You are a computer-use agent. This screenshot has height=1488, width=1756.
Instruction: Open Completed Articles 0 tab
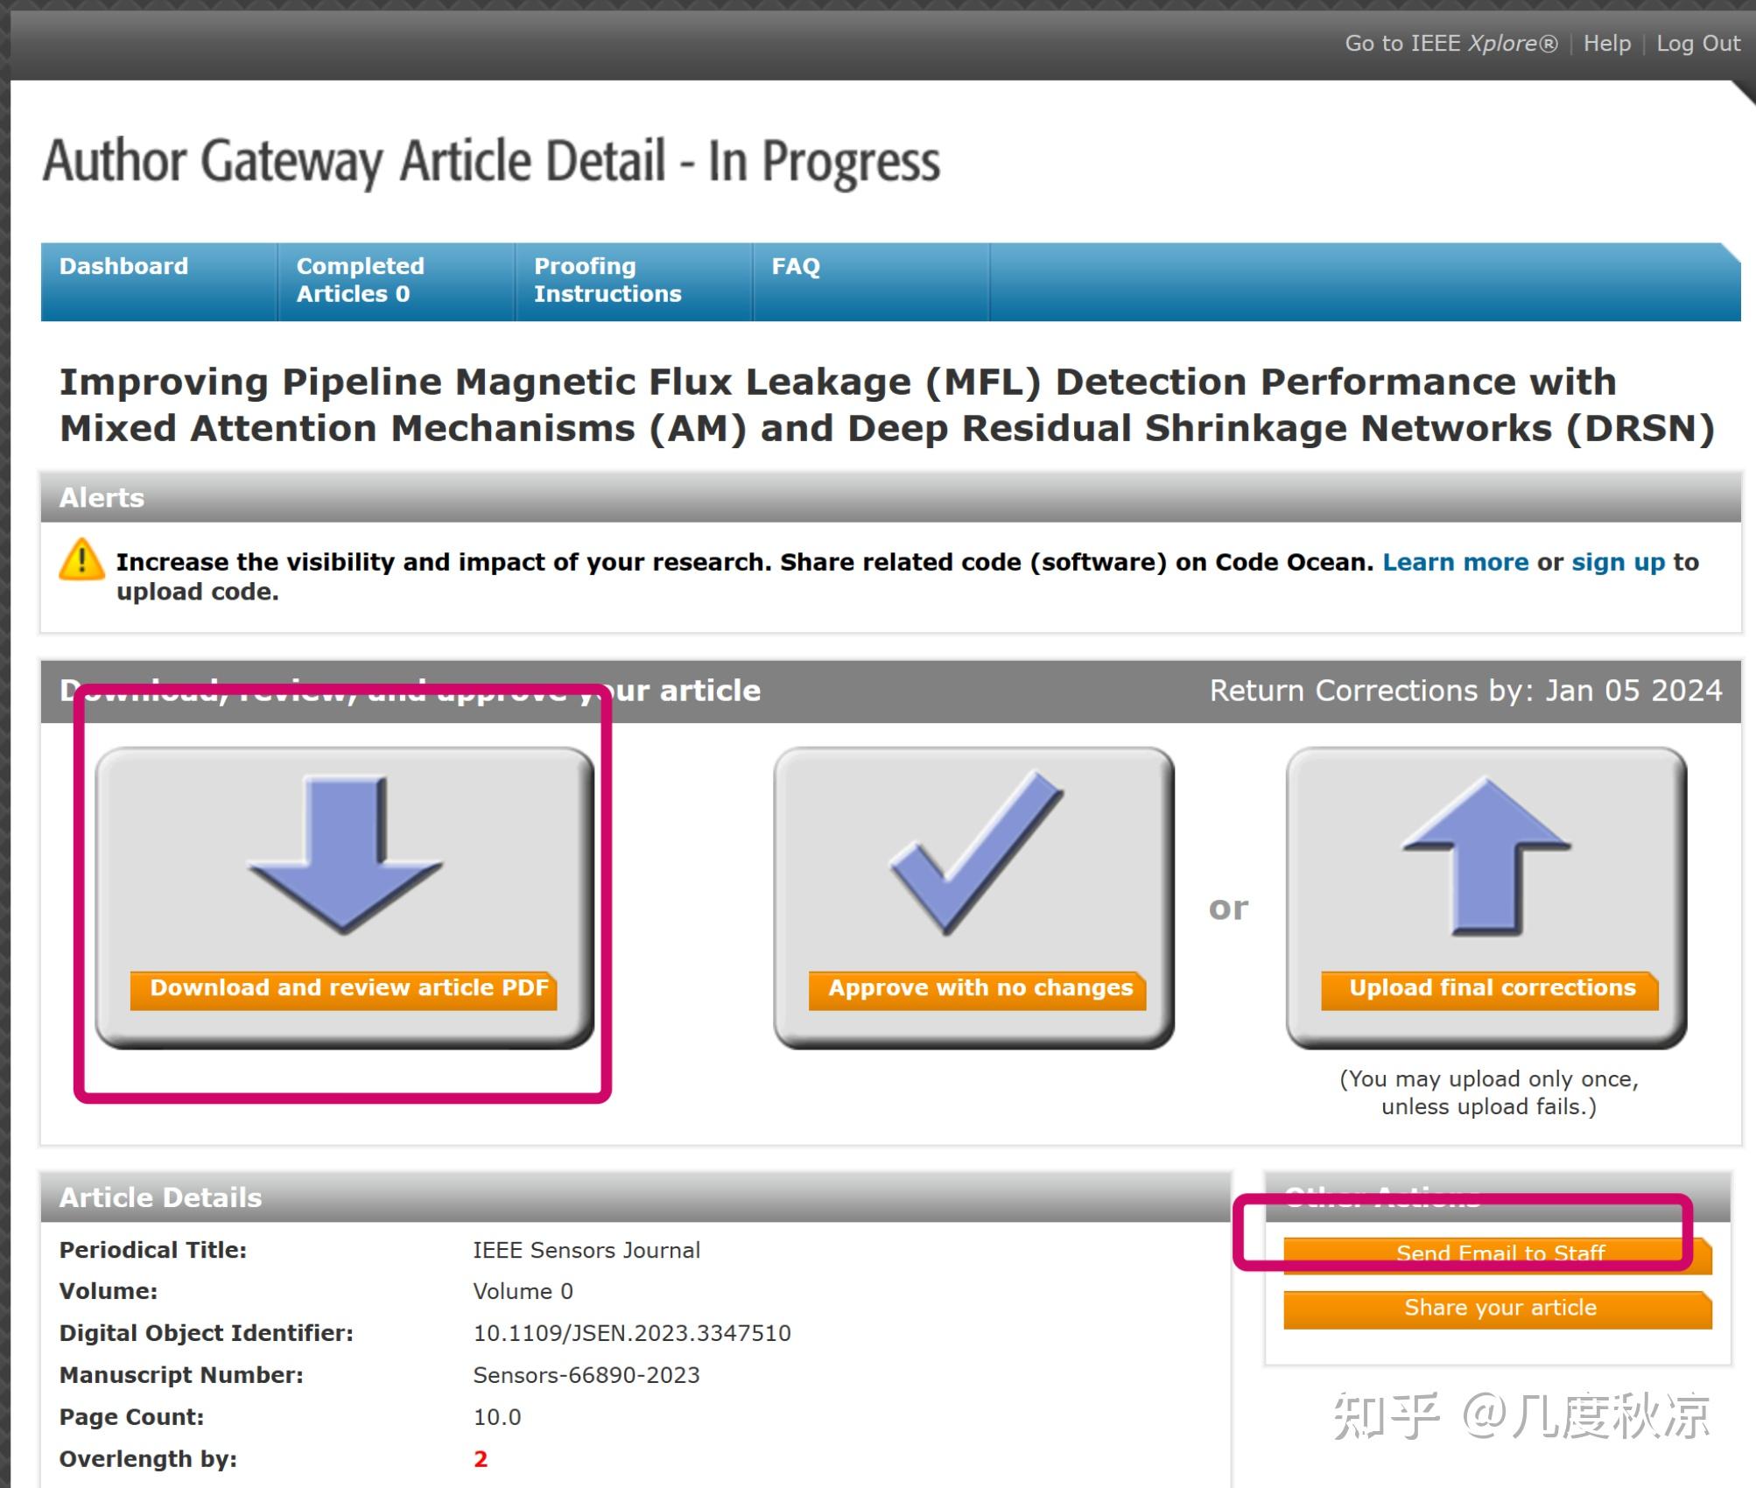point(360,280)
